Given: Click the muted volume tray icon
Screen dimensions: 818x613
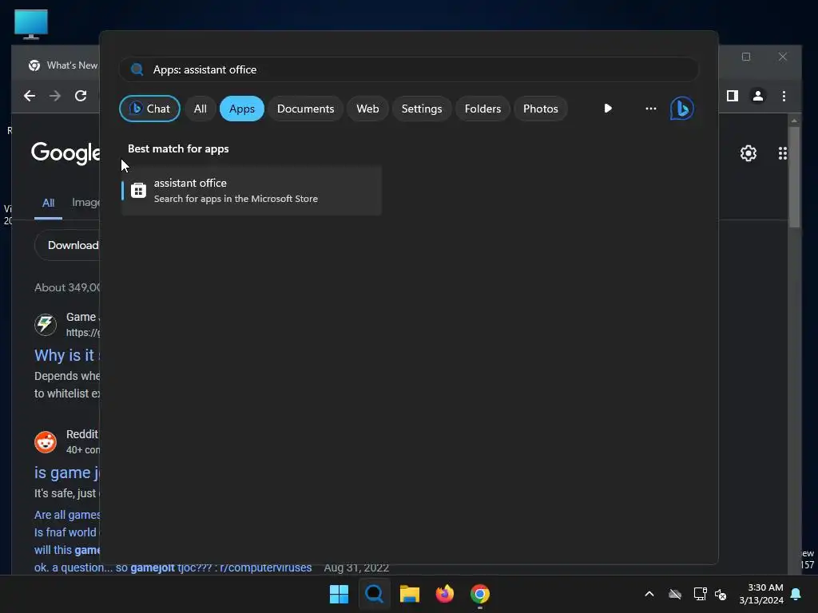Looking at the screenshot, I should [x=721, y=594].
